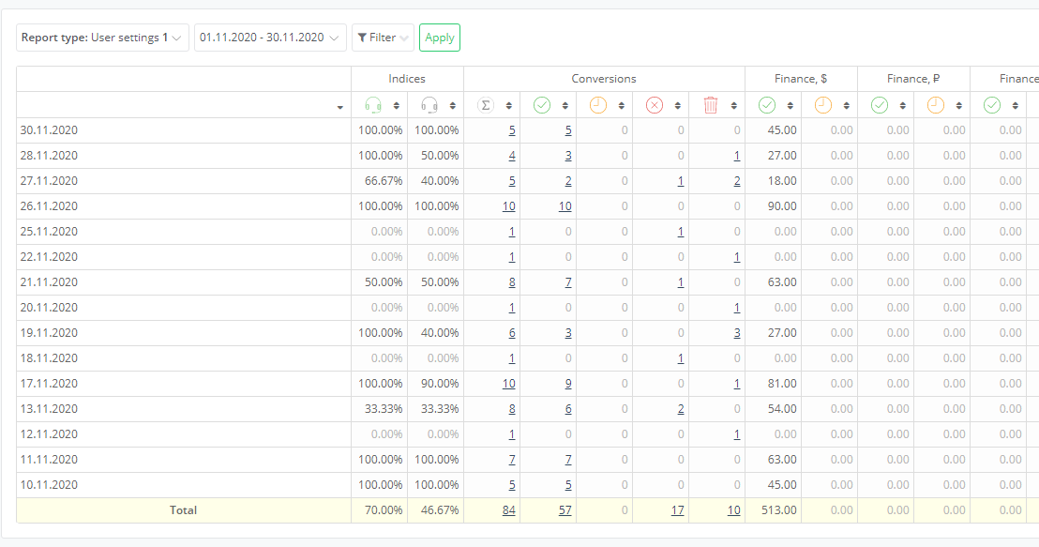The width and height of the screenshot is (1039, 547).
Task: Open the first column header dropdown arrow
Action: [x=339, y=108]
